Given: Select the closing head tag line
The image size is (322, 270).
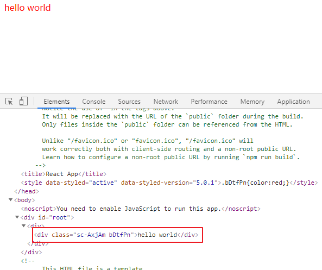Looking at the screenshot, I should click(x=27, y=192).
